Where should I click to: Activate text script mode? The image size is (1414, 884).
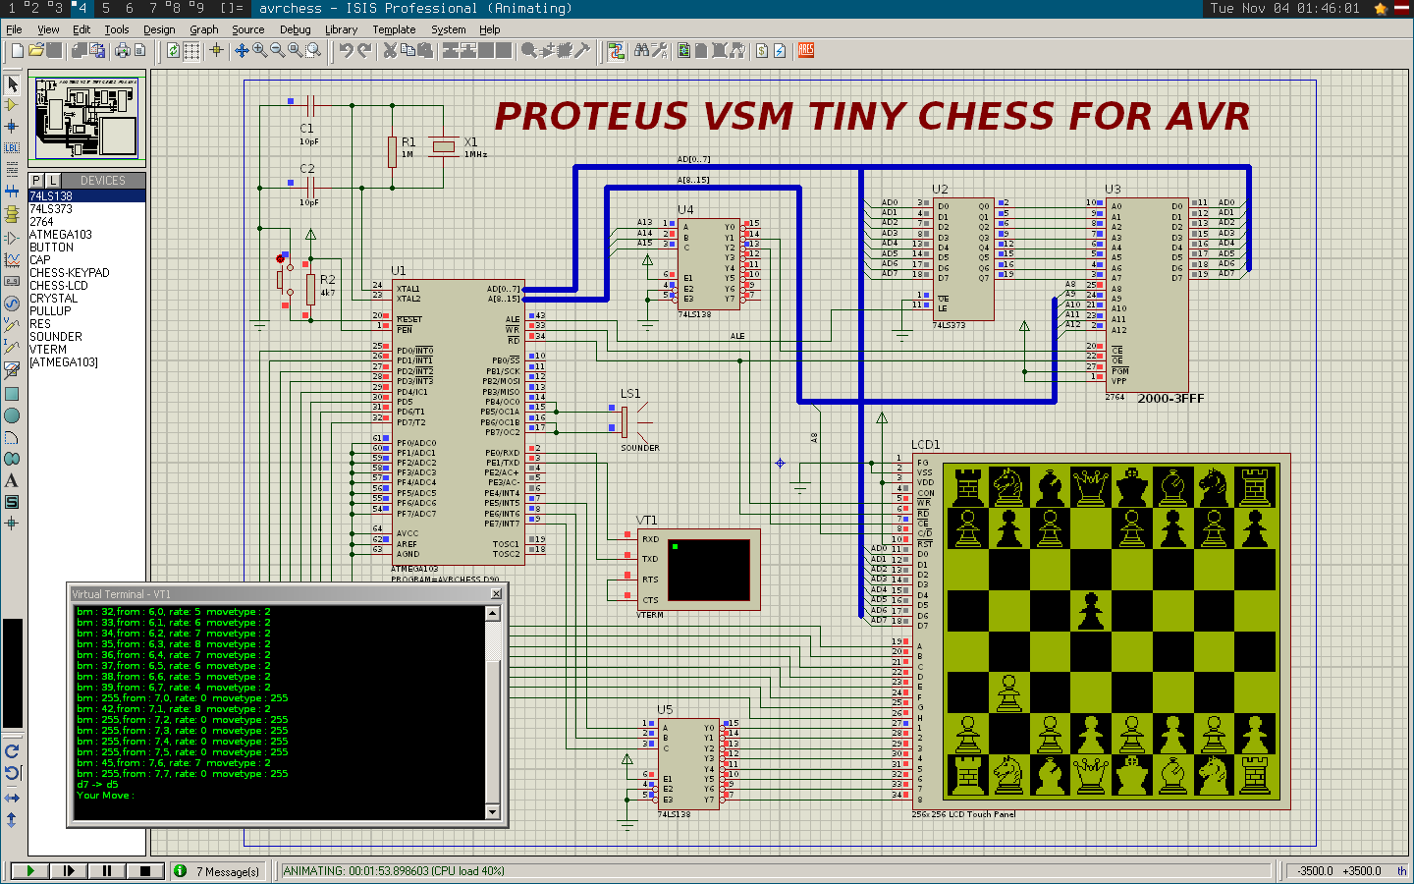tap(12, 169)
